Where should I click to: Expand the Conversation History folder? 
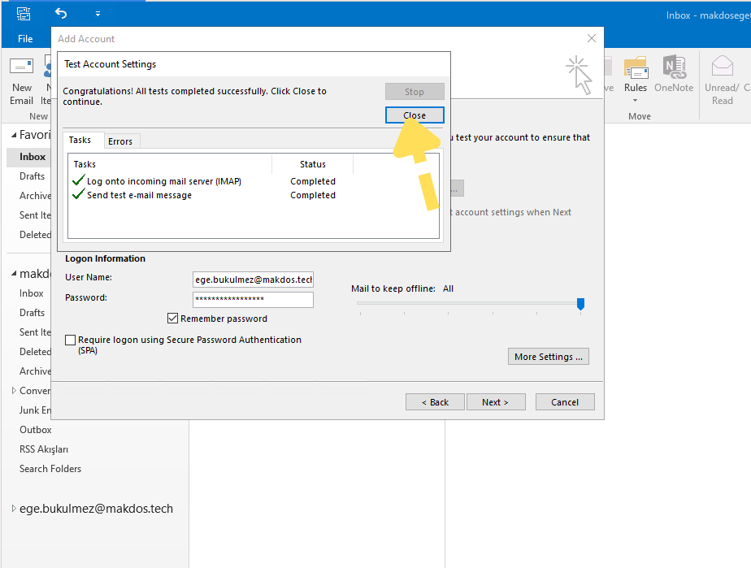pyautogui.click(x=14, y=391)
